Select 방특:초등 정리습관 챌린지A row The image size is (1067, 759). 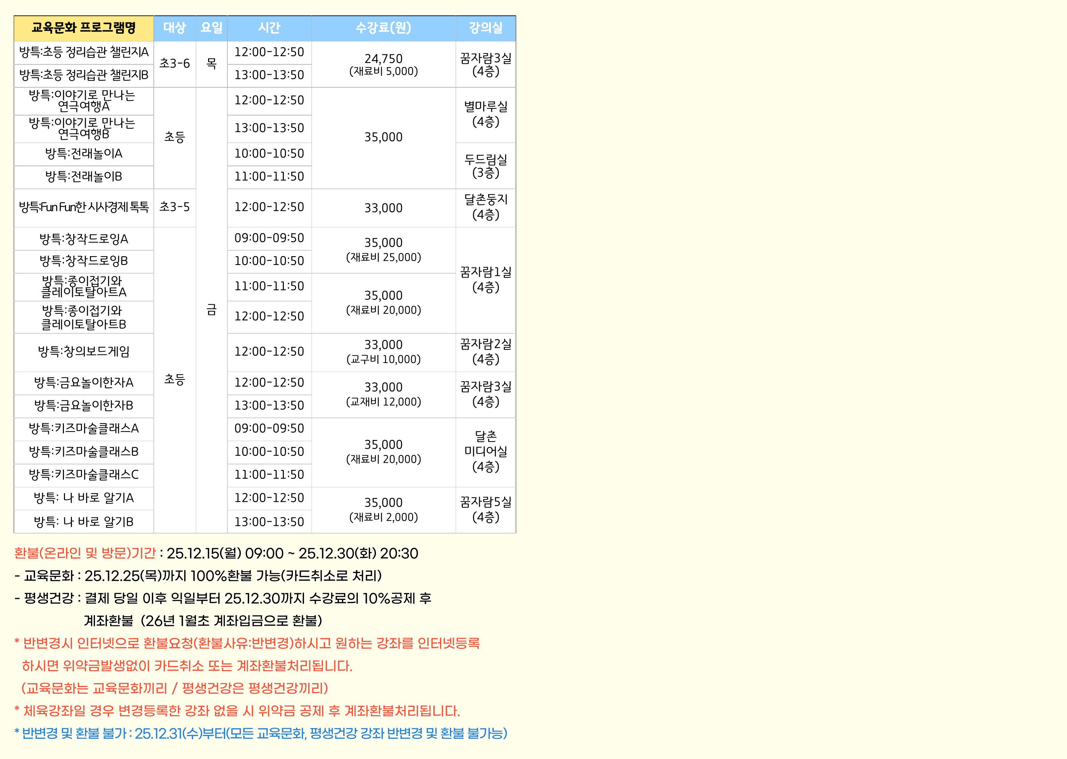[84, 52]
